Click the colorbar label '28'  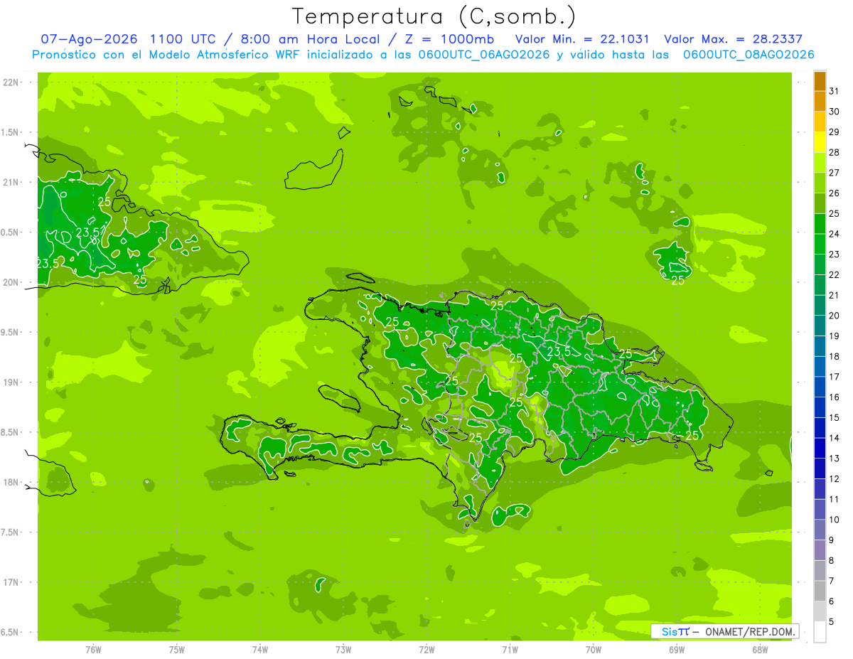pos(835,152)
